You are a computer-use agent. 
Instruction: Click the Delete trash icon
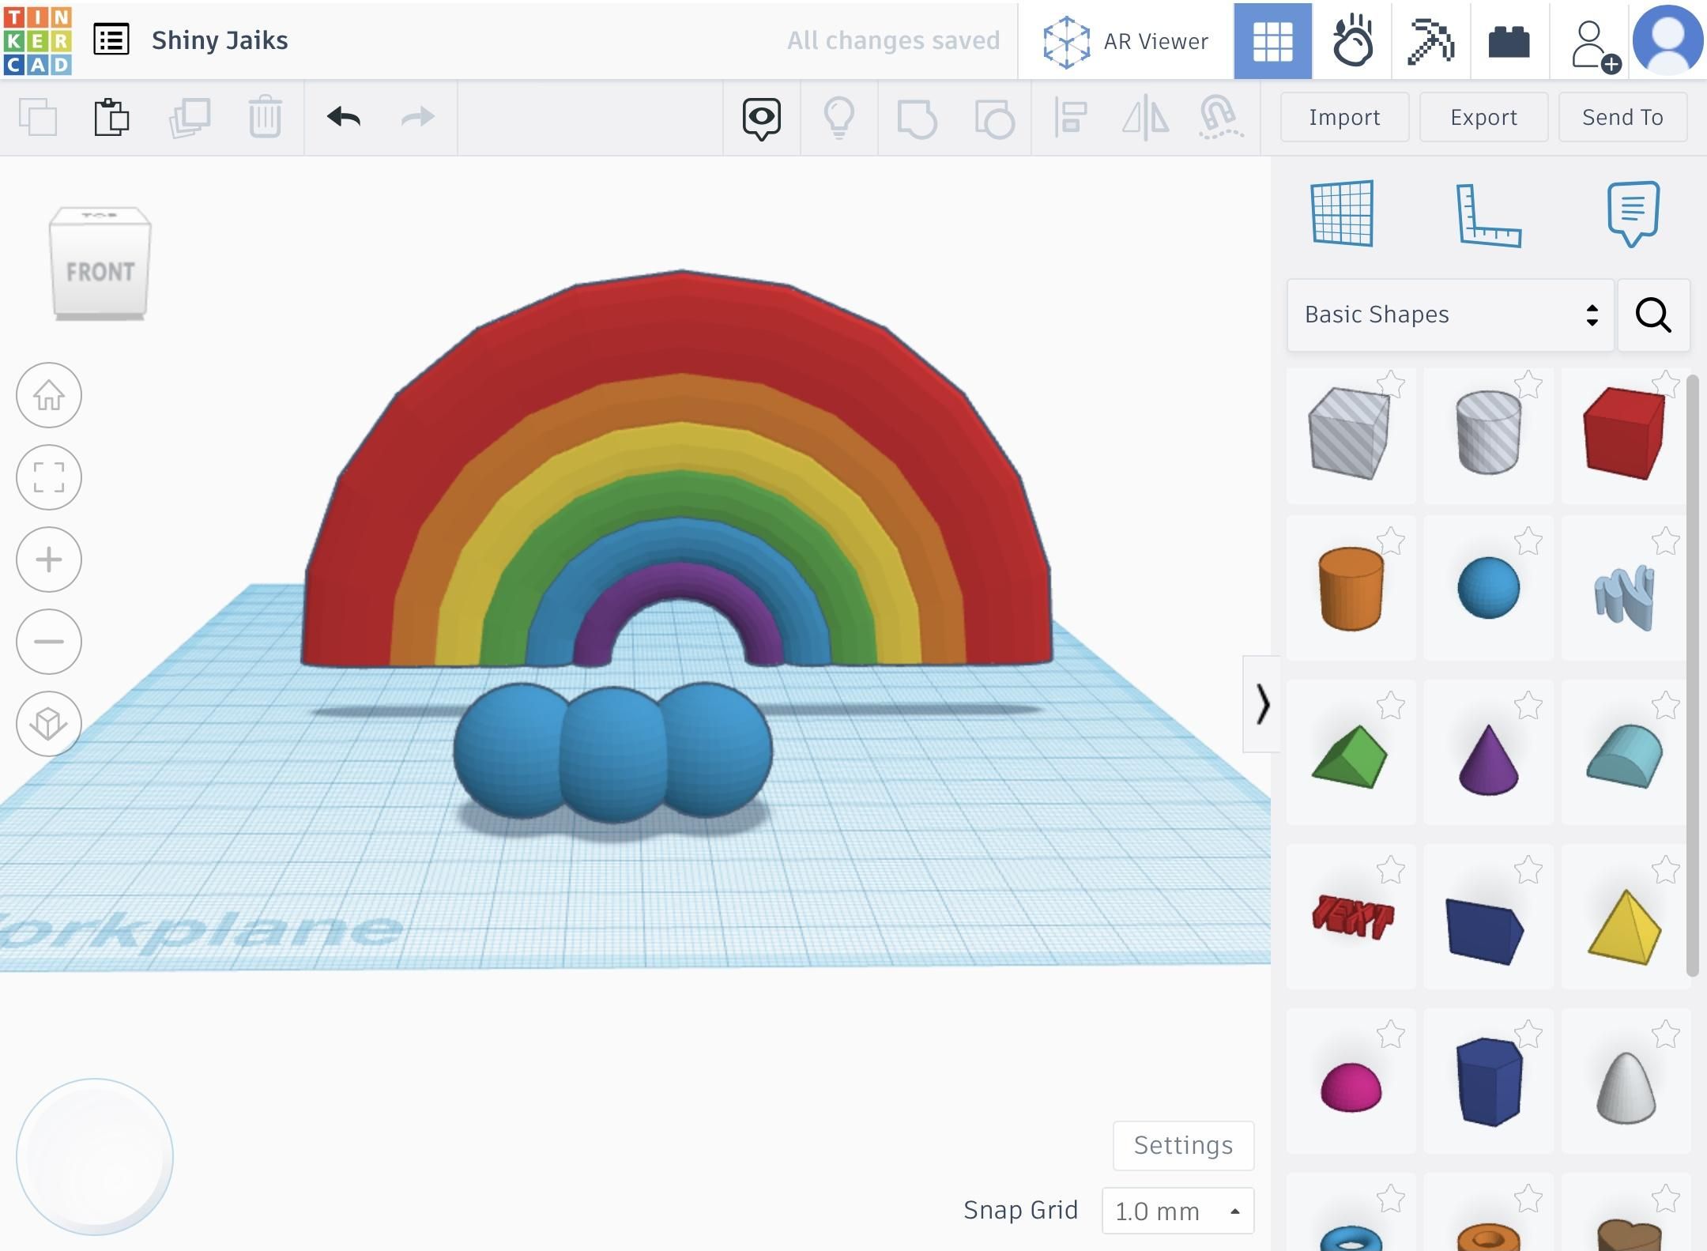point(265,117)
